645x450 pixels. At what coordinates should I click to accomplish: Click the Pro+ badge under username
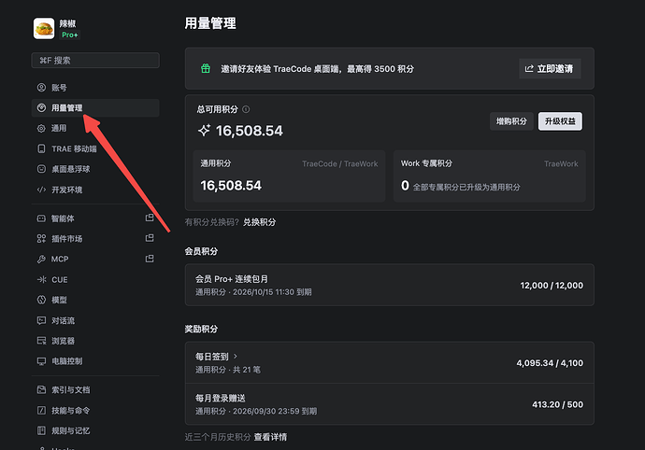click(x=70, y=35)
